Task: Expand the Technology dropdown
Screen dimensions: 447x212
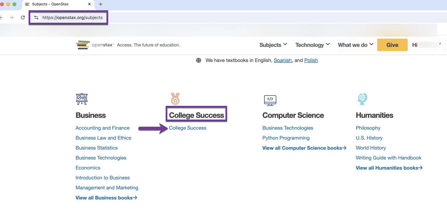Action: 312,45
